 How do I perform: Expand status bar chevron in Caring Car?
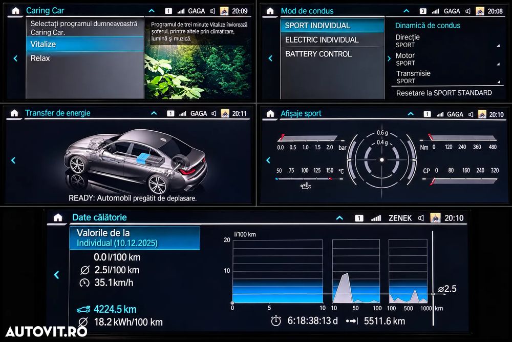pyautogui.click(x=152, y=11)
